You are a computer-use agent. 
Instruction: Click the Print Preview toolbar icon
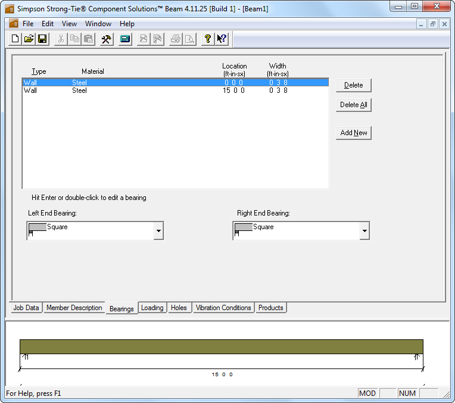point(189,39)
